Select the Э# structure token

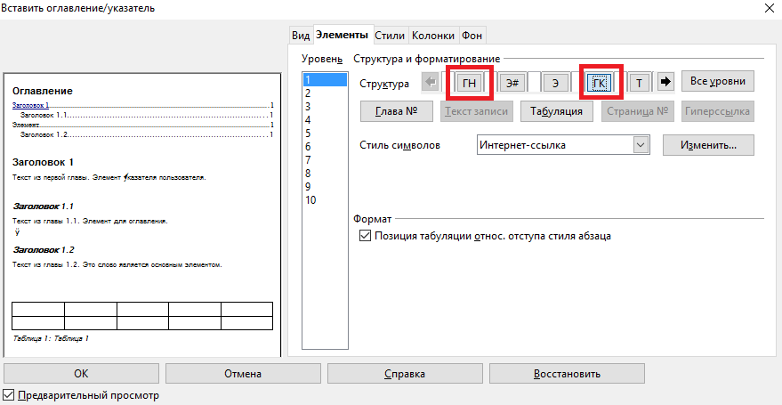[x=512, y=83]
